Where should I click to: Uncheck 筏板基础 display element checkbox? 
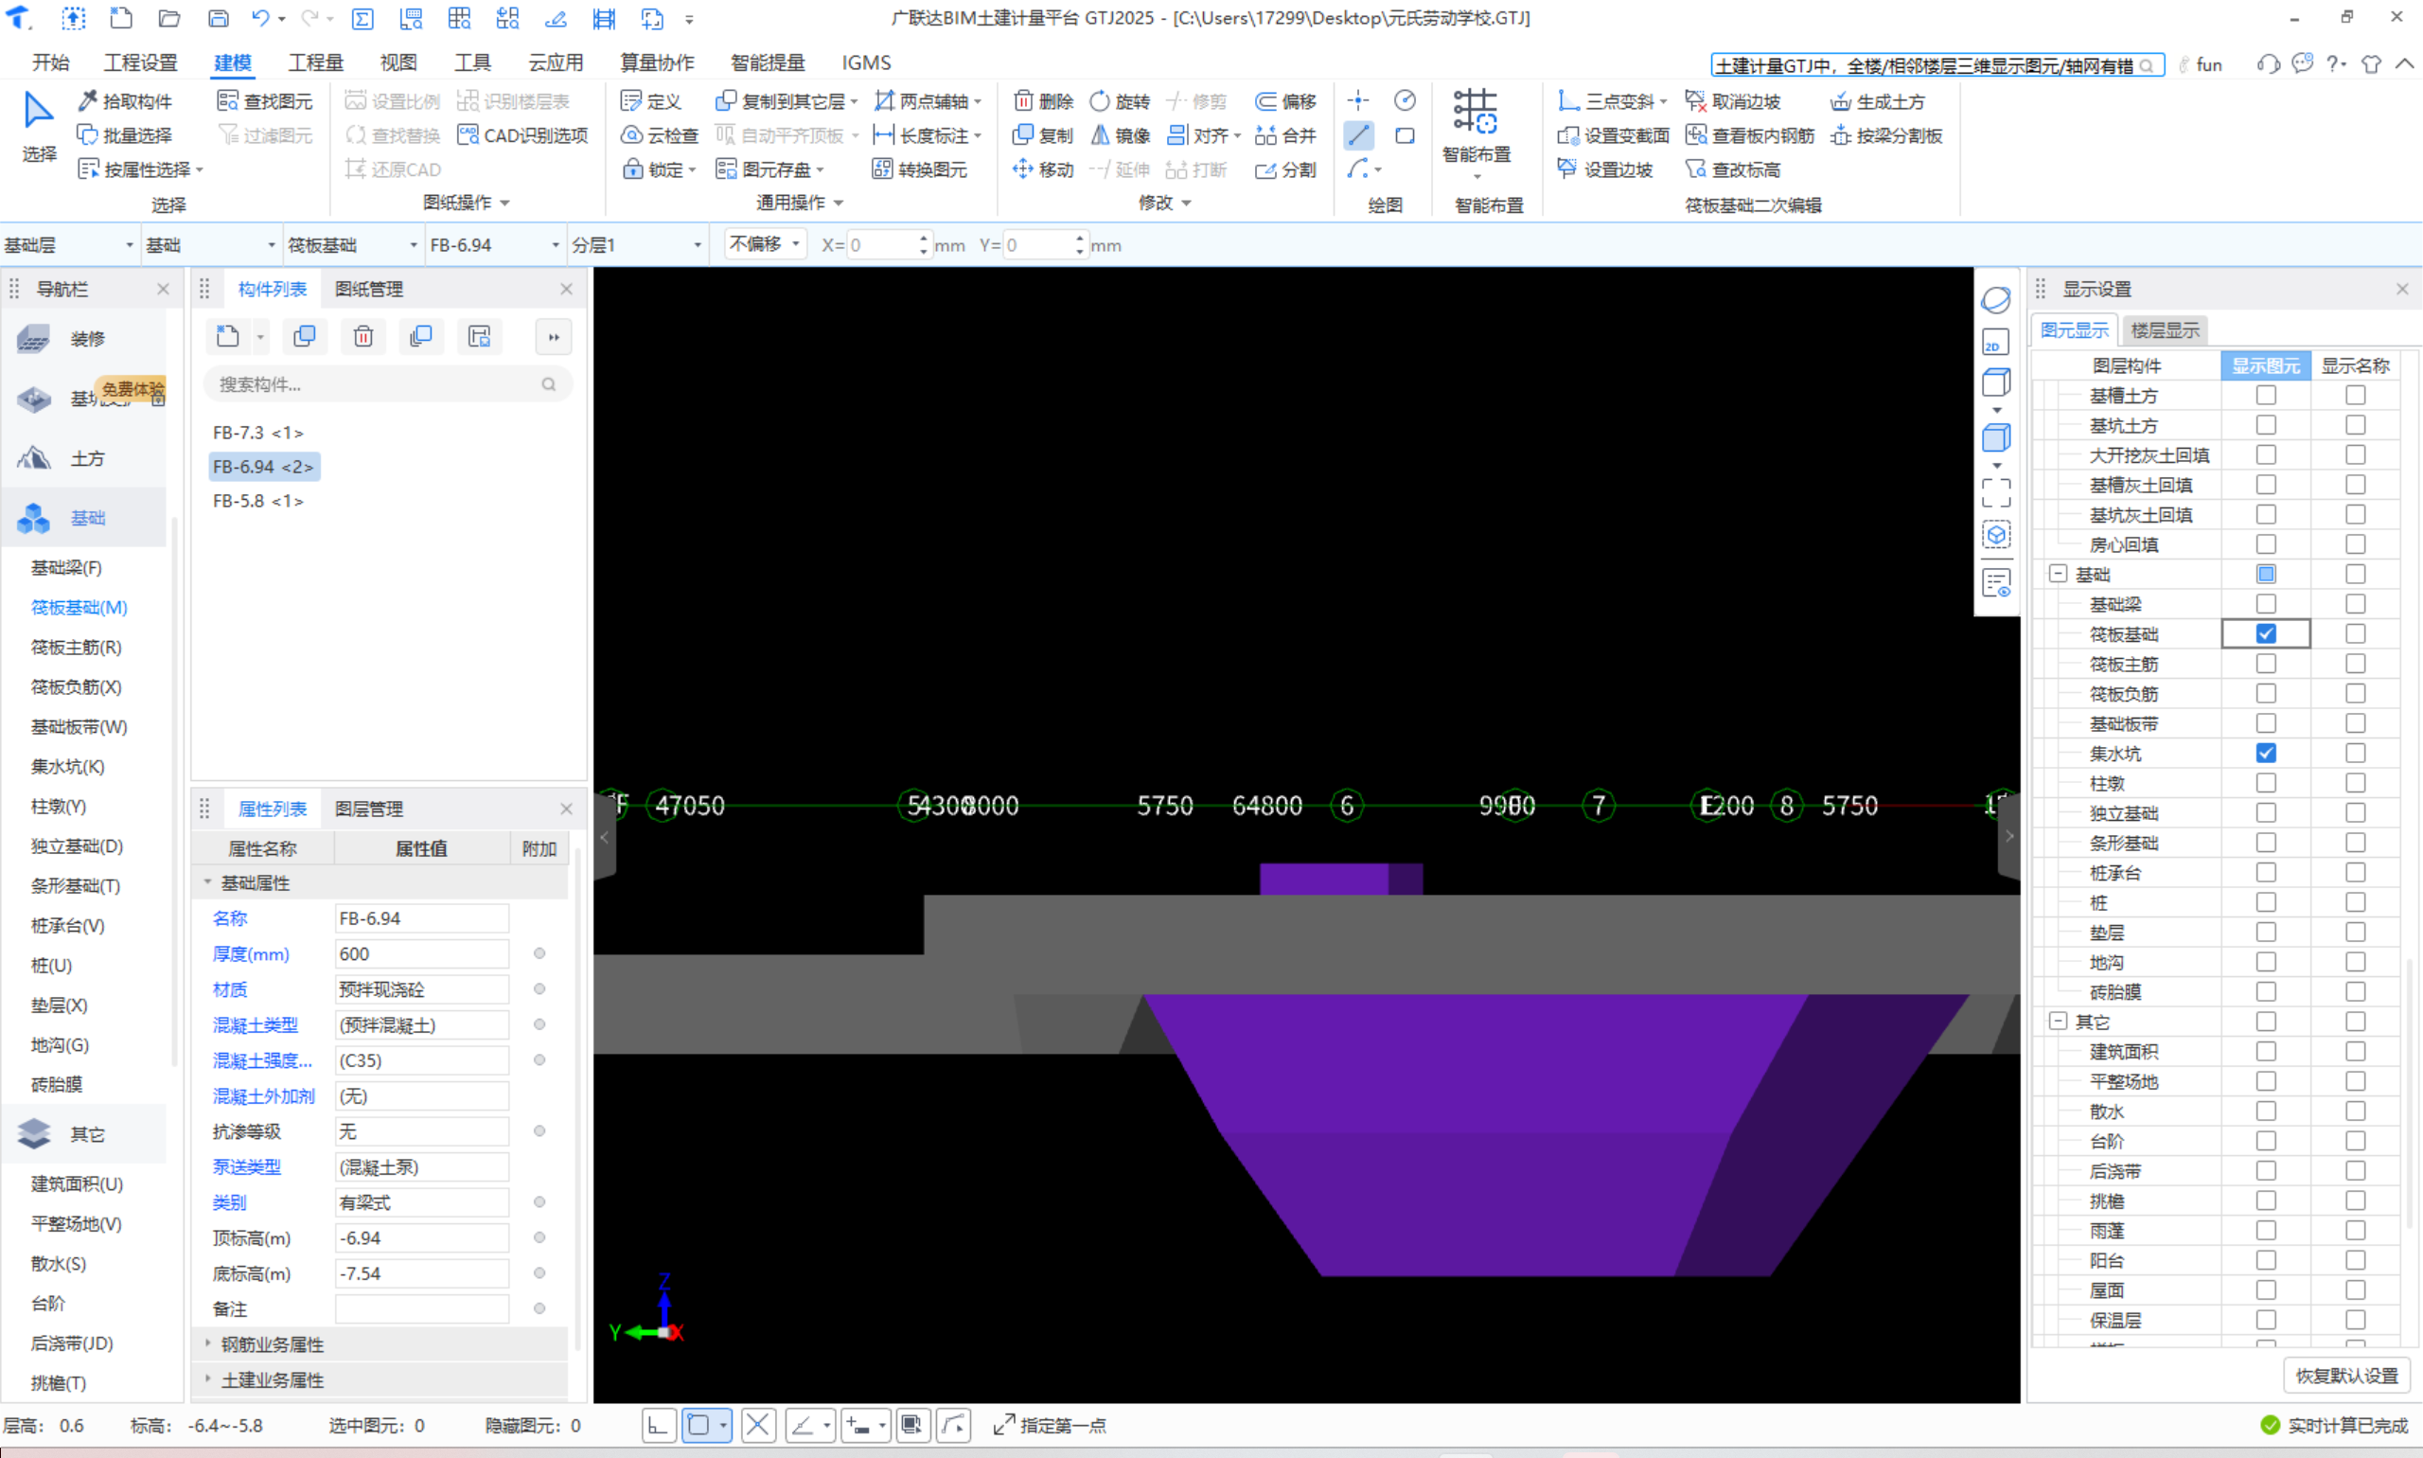point(2265,633)
